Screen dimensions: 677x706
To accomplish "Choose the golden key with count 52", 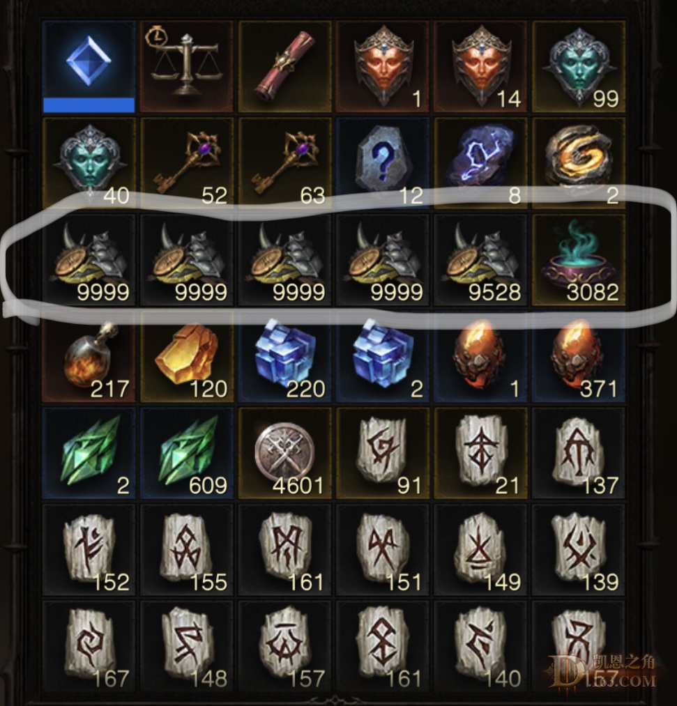I will tap(186, 163).
